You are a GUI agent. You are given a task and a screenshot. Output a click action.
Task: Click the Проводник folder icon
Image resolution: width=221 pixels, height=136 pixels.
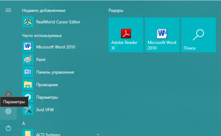click(x=28, y=84)
